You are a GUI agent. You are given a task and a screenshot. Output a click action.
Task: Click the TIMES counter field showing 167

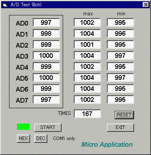click(x=87, y=114)
